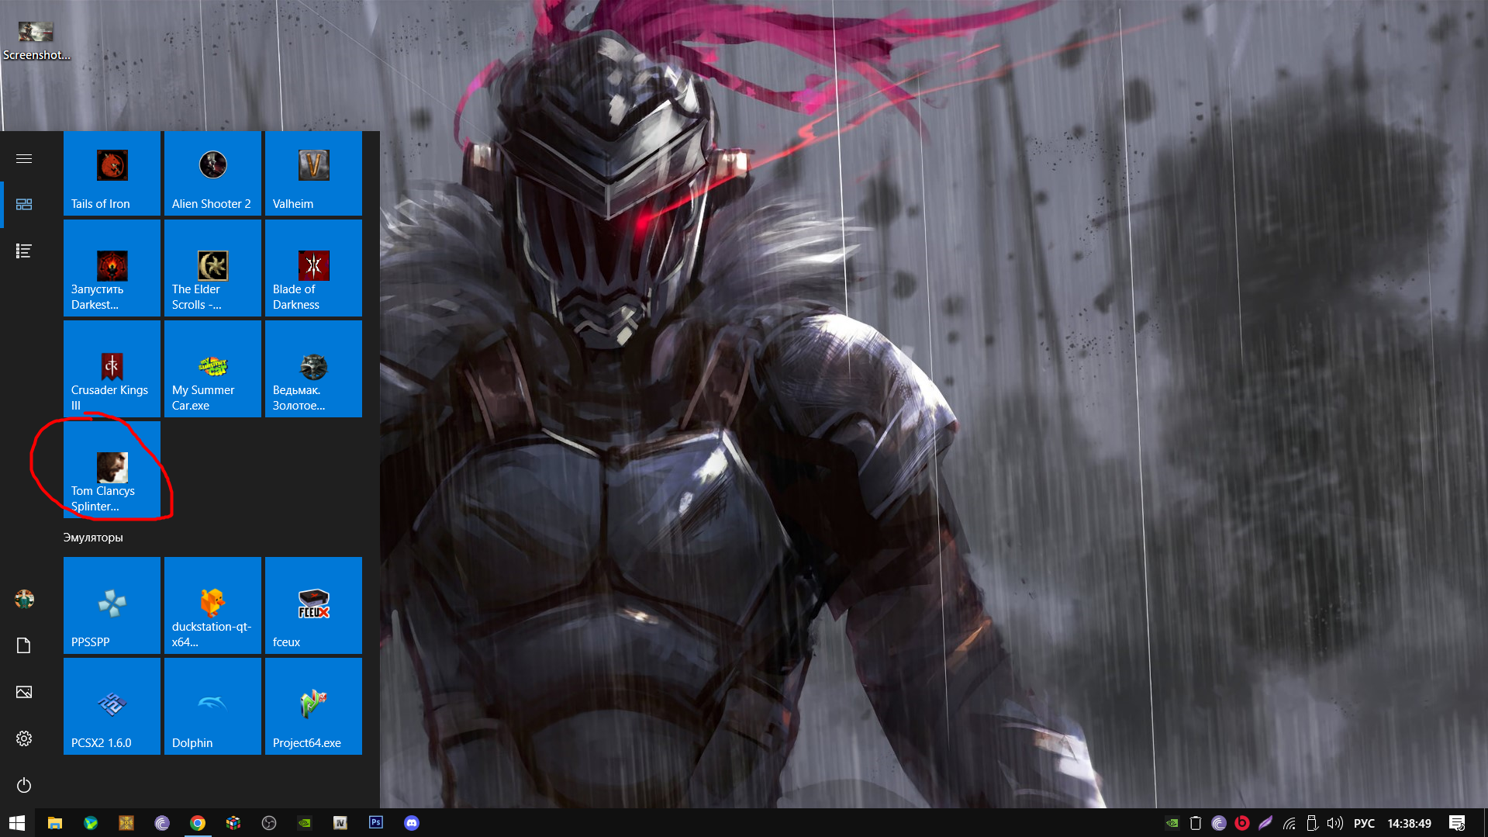The width and height of the screenshot is (1488, 837).
Task: Open Pictures from Start sidebar
Action: coord(24,692)
